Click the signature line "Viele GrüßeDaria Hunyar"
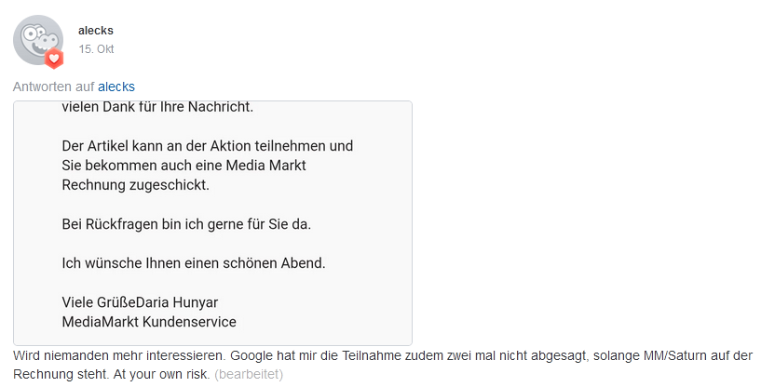The width and height of the screenshot is (761, 387). tap(140, 302)
